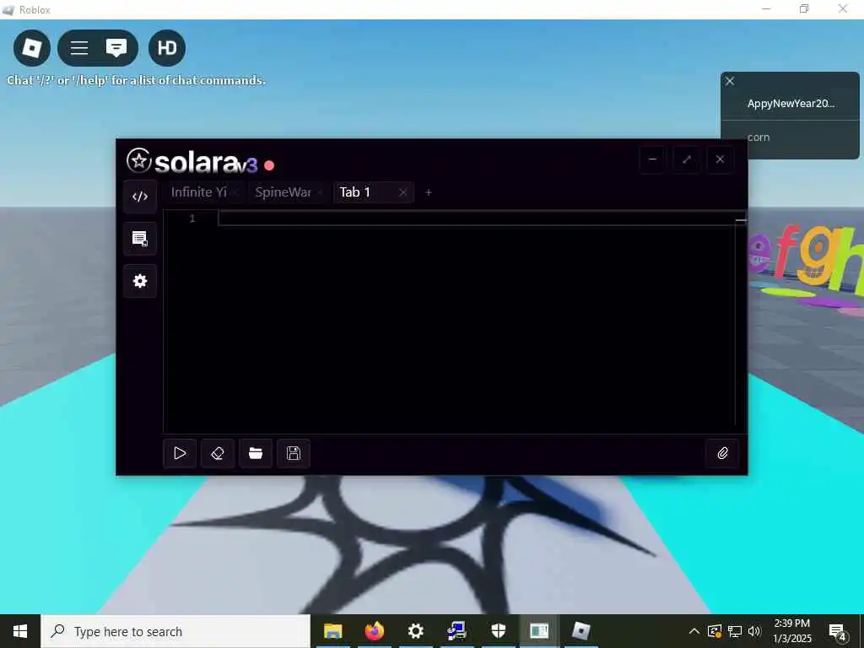Select the active Solara taskbar window icon

coord(539,631)
